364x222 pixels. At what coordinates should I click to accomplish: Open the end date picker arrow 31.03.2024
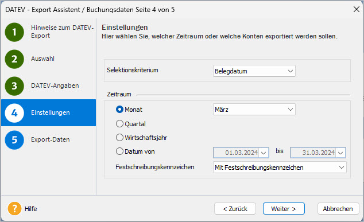[340, 153]
